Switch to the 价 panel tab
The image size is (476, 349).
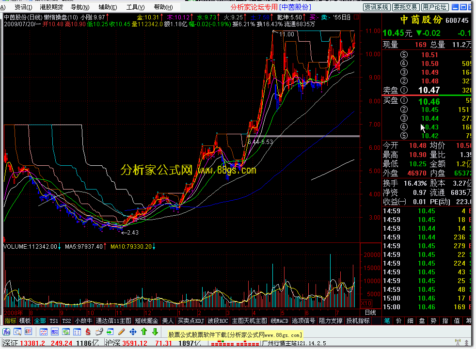tap(398, 321)
